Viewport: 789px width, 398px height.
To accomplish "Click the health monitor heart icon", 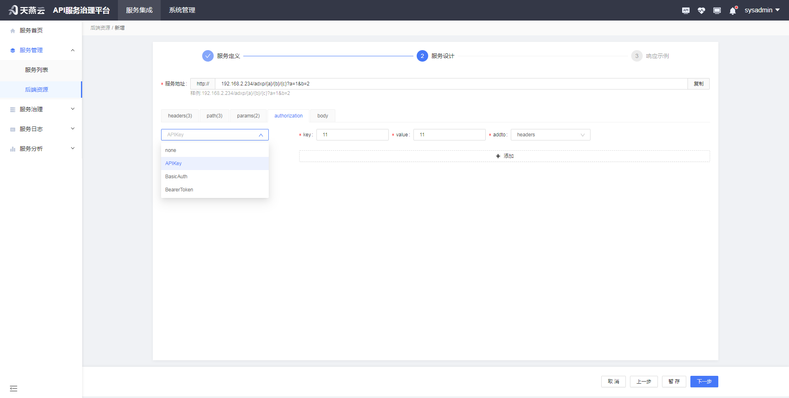I will [x=701, y=10].
